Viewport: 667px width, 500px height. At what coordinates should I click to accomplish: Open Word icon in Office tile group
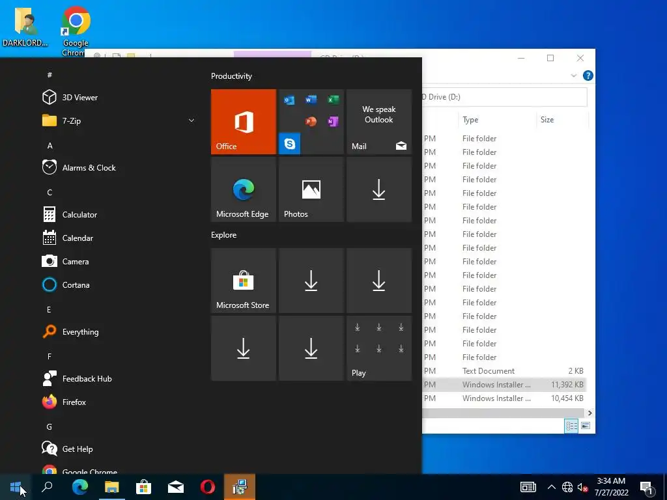311,100
